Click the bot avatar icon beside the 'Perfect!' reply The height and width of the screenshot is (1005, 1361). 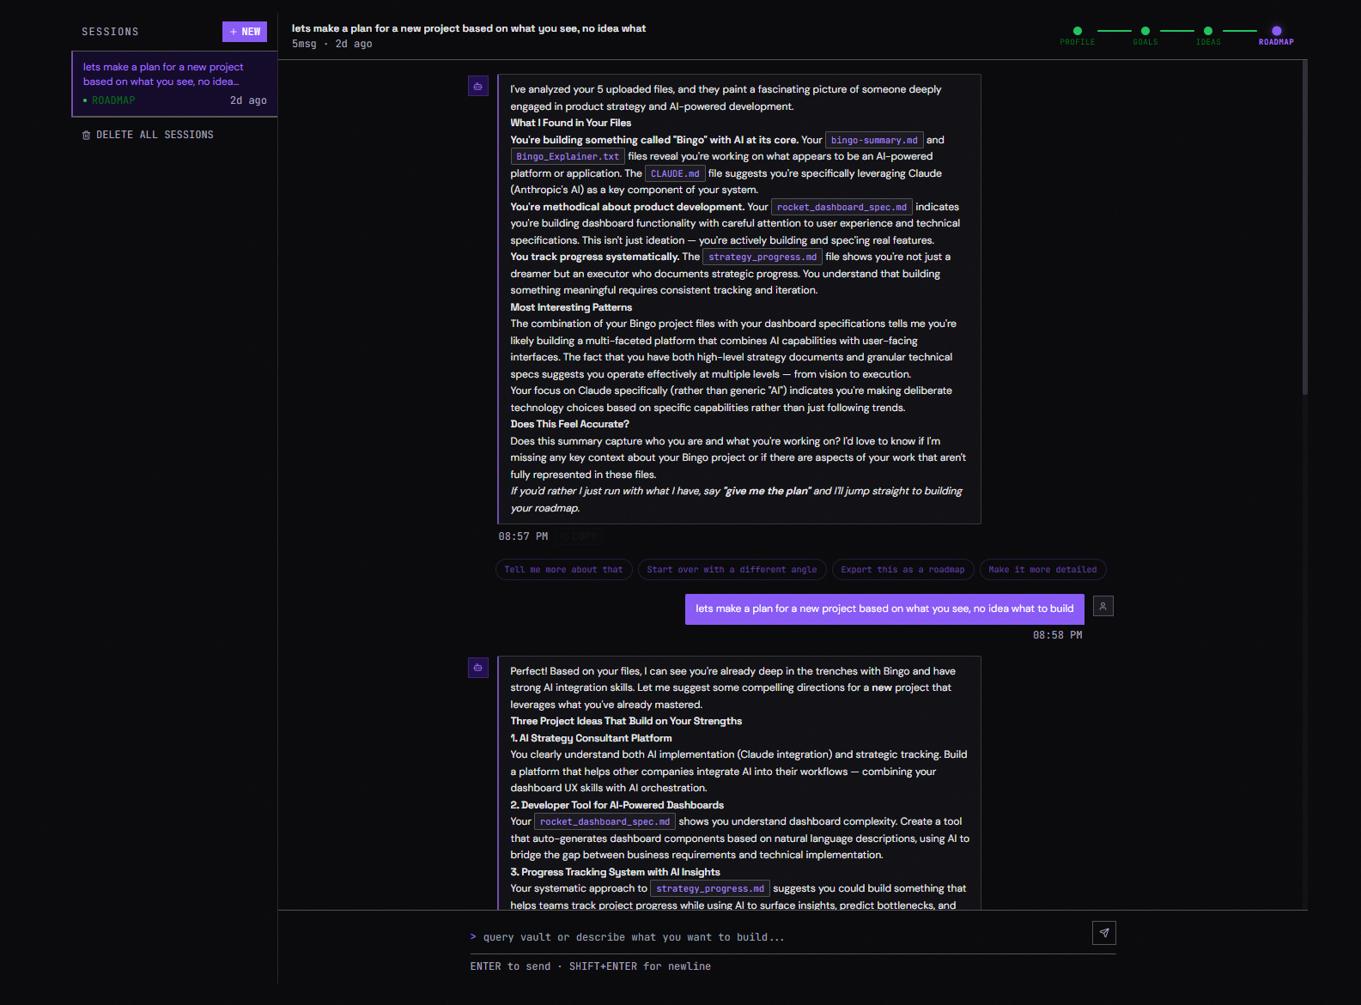point(478,667)
